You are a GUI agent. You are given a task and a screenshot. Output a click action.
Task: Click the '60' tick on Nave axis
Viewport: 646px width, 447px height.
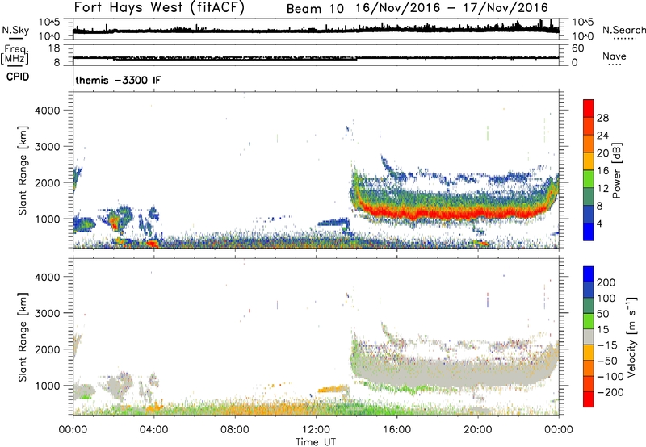577,48
